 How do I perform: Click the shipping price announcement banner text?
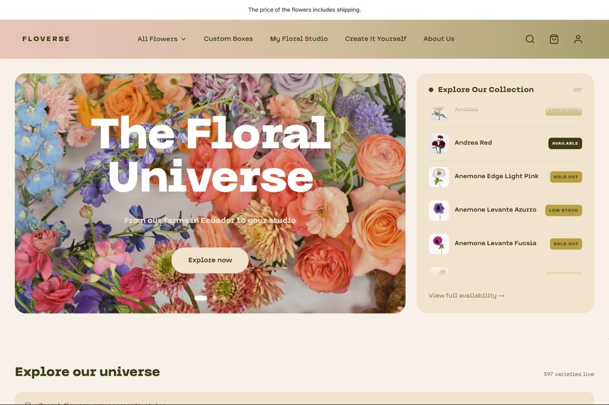point(304,10)
